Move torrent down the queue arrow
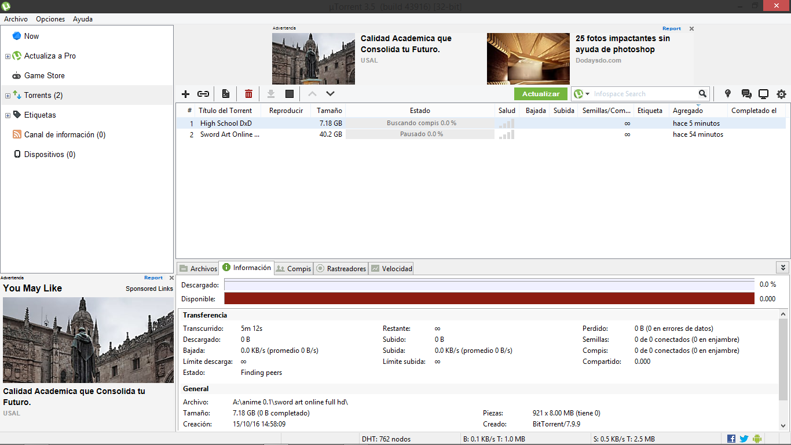The image size is (791, 445). coord(330,94)
